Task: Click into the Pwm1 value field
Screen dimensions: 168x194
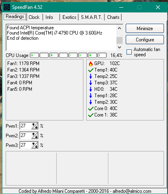Action: pos(26,126)
